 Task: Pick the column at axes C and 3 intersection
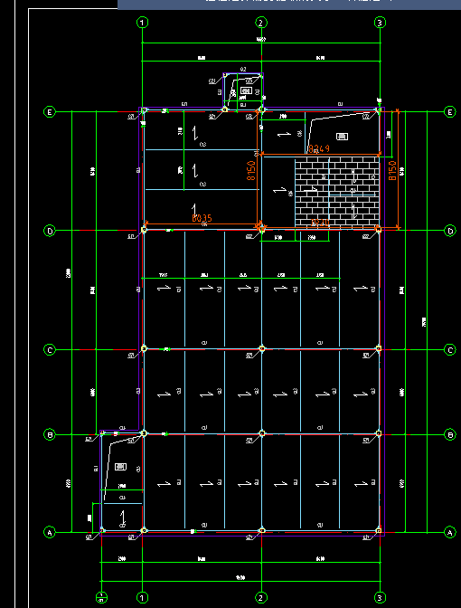coord(379,348)
